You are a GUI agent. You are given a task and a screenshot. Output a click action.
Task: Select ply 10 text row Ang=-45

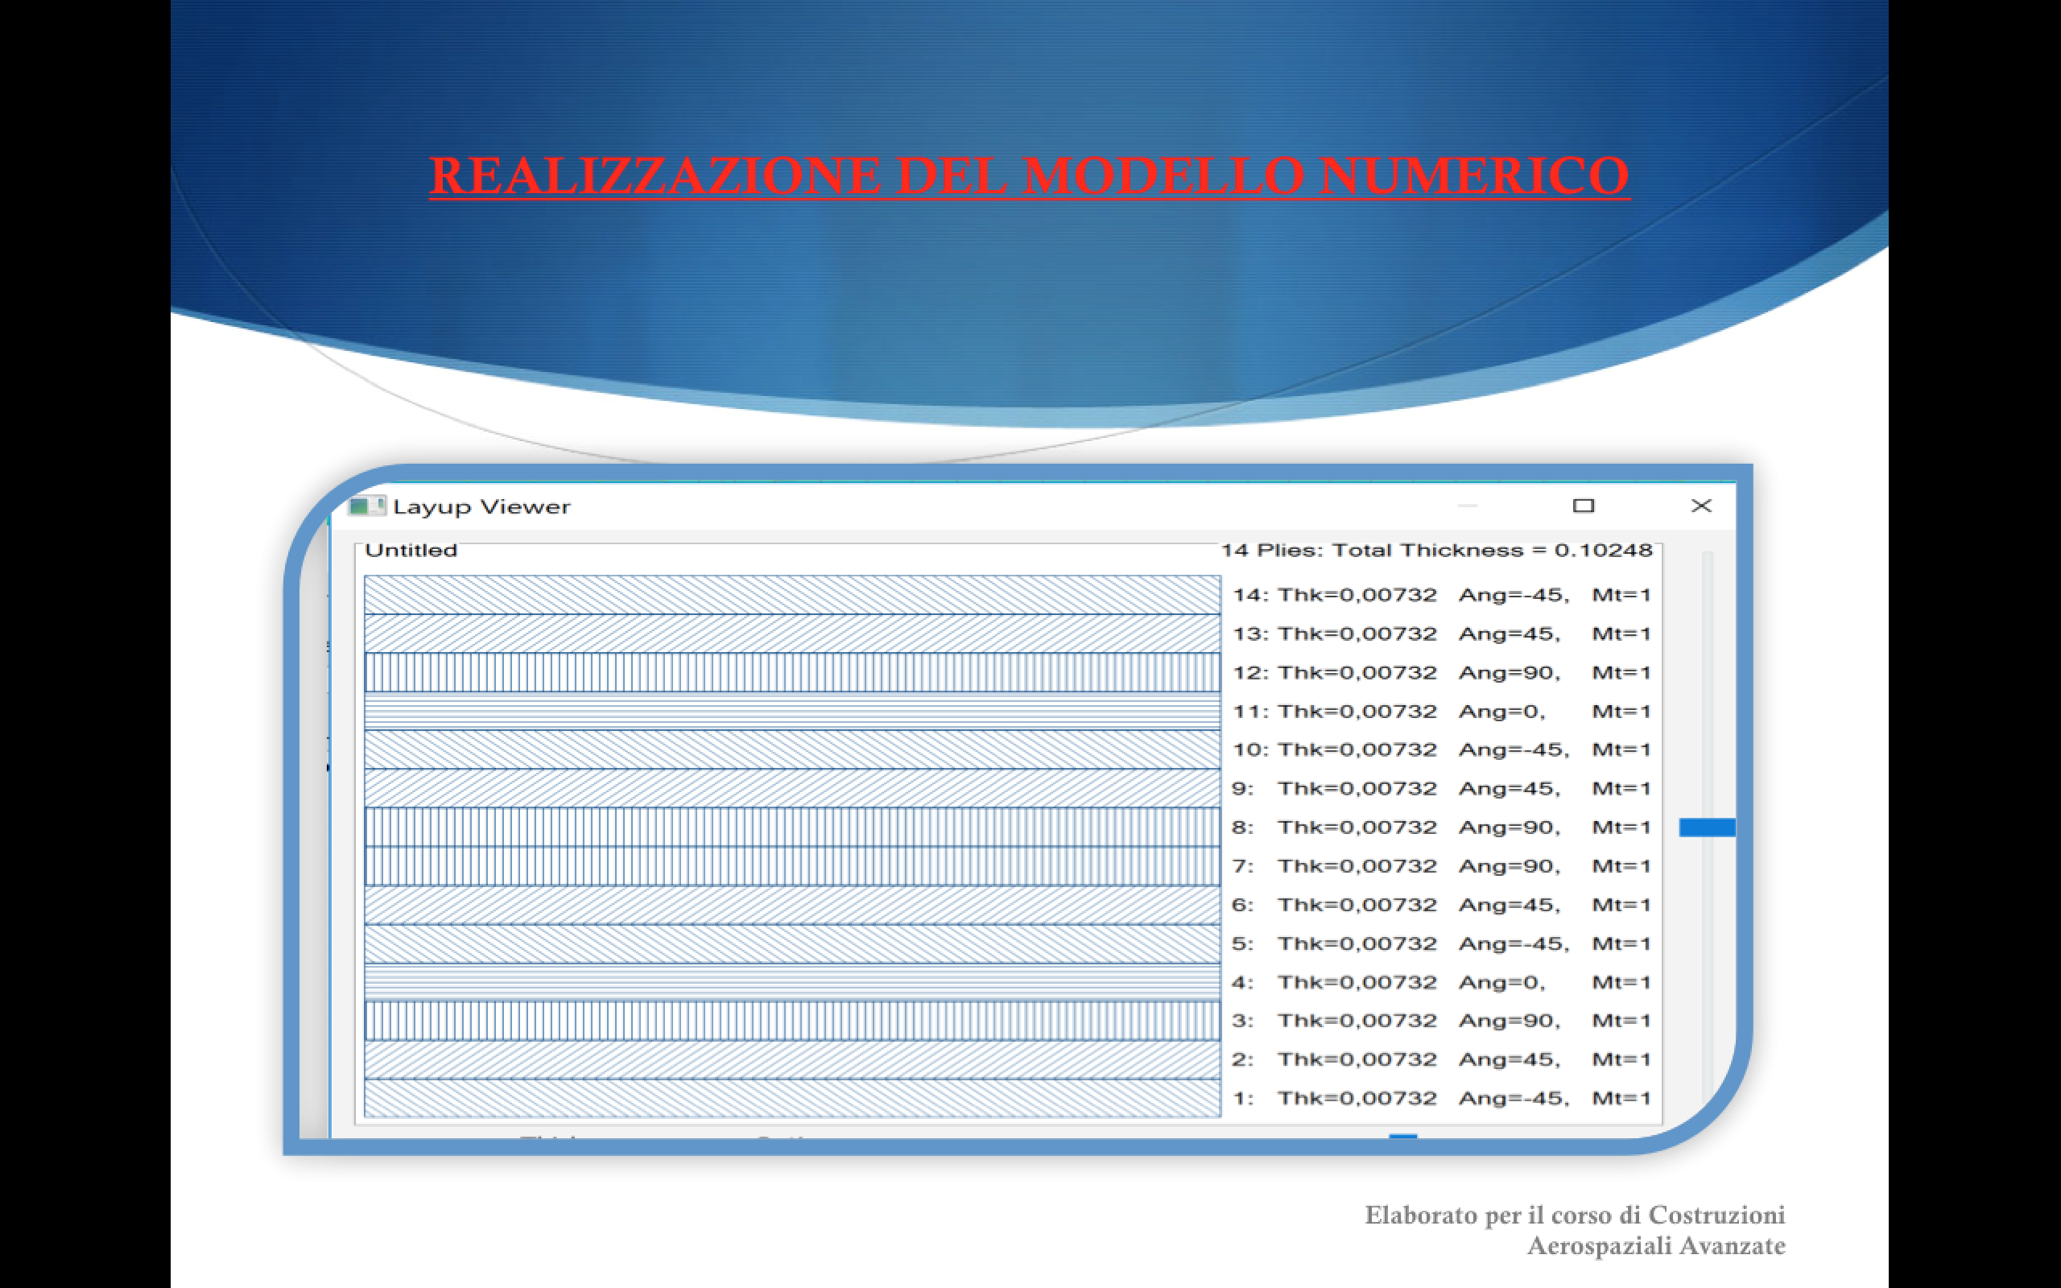coord(1442,749)
